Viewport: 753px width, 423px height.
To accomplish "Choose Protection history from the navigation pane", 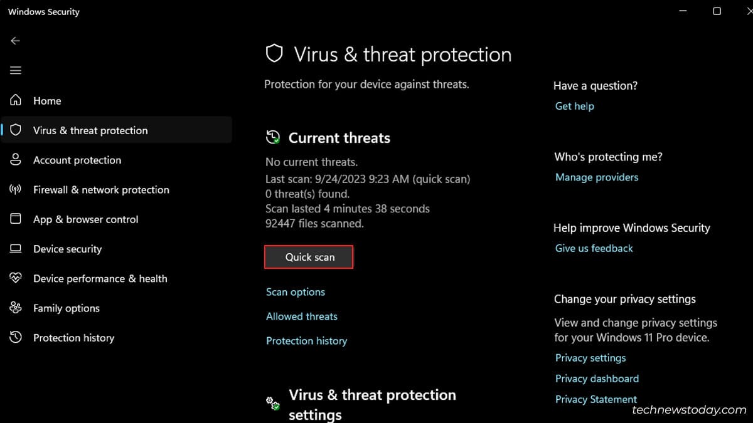I will pyautogui.click(x=73, y=337).
